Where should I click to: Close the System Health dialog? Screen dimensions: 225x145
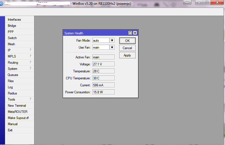click(x=135, y=33)
